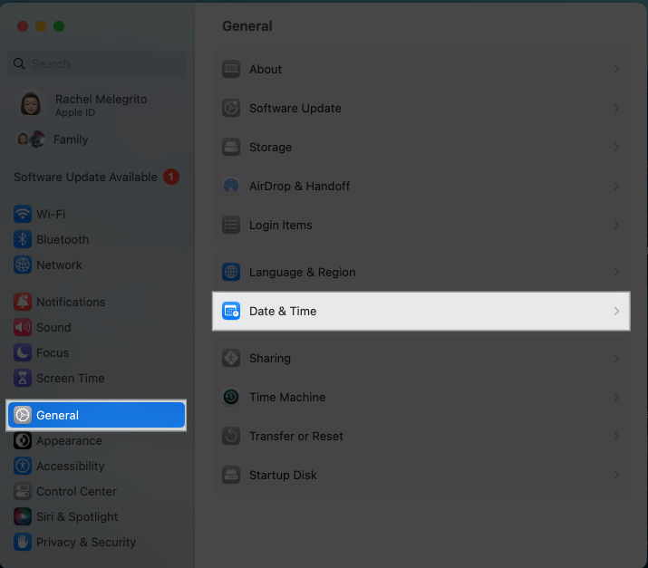
Task: Open Date & Time chevron
Action: (616, 311)
